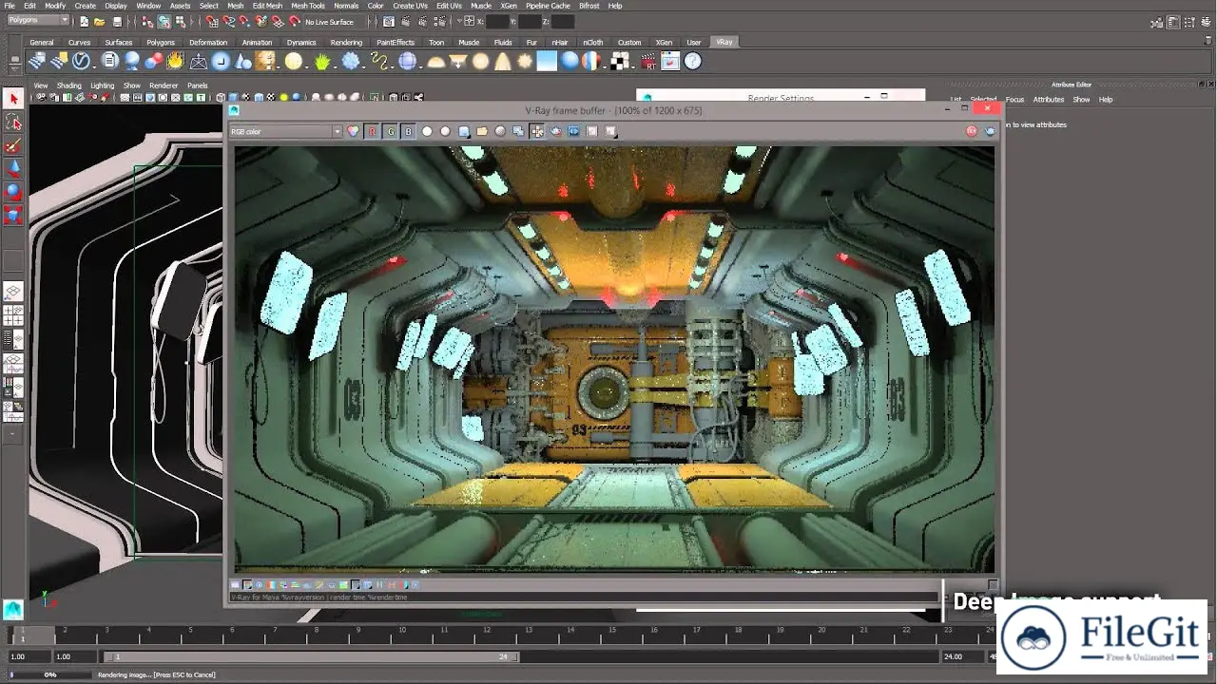1217x684 pixels.
Task: Toggle the green G channel button
Action: [390, 131]
